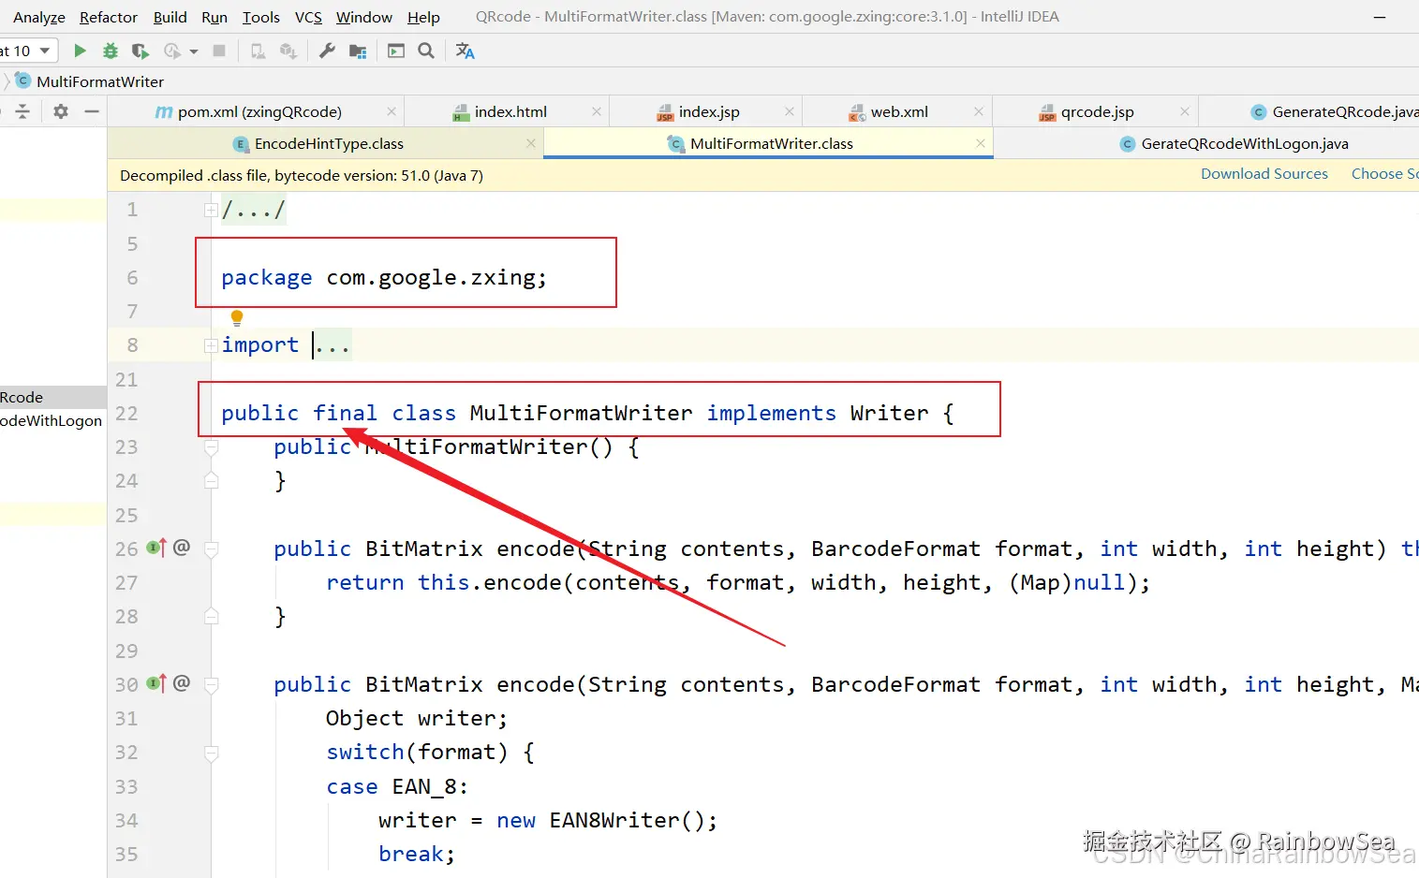
Task: Collapse the switch block fold on line 32
Action: click(212, 753)
